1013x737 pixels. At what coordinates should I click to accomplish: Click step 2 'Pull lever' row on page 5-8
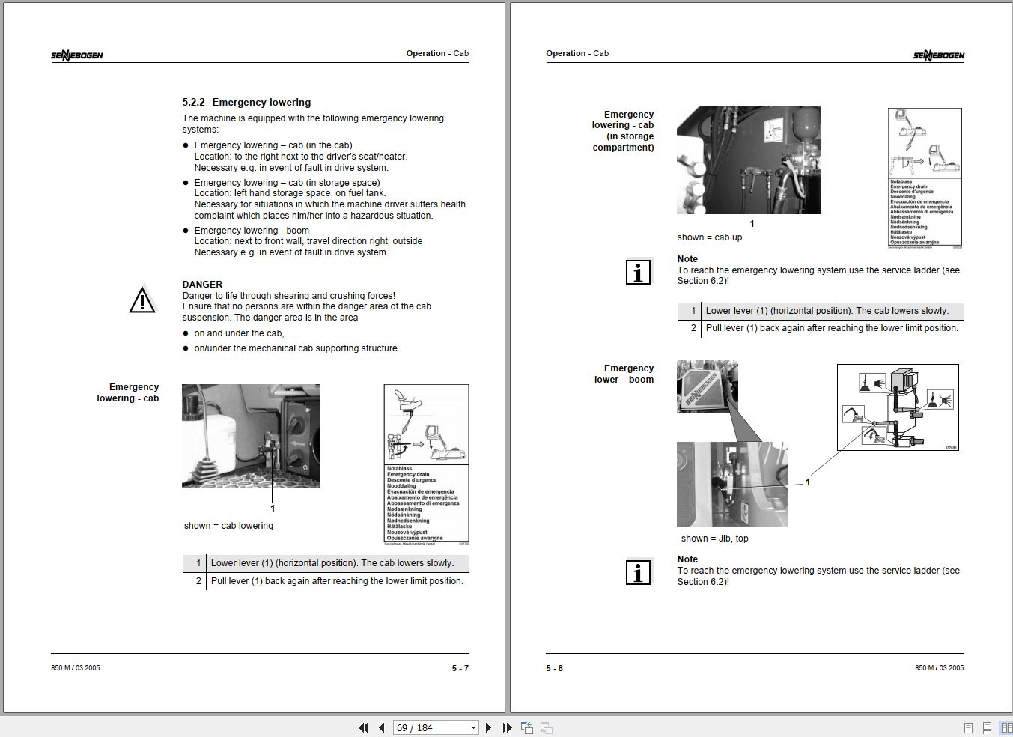click(821, 328)
